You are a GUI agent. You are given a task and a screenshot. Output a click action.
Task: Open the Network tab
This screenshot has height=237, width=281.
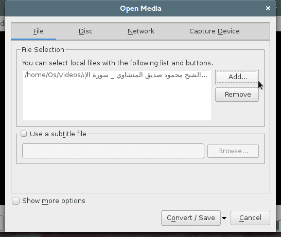pyautogui.click(x=141, y=31)
